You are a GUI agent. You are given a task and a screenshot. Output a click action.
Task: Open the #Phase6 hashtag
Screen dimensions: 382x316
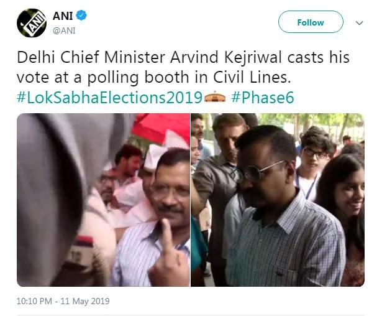coord(262,98)
